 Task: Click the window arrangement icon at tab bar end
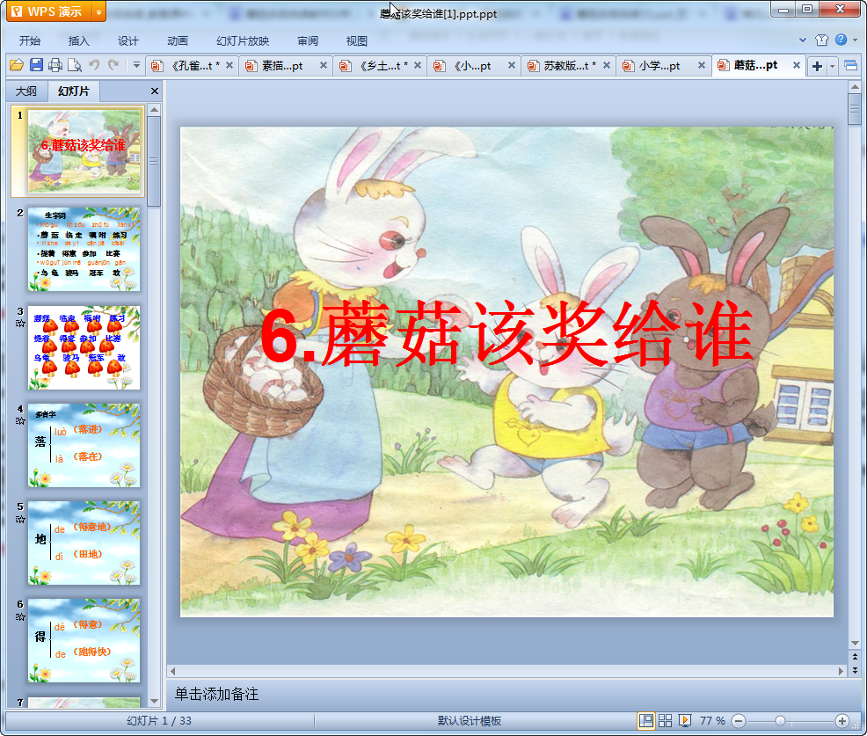(x=851, y=66)
